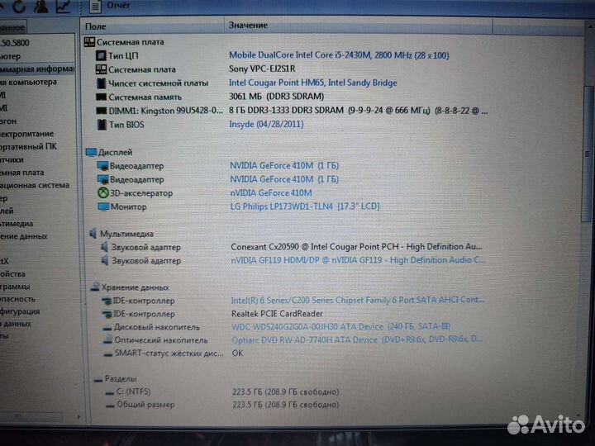This screenshot has width=595, height=446.
Task: Select the Realtek PCIE CardReader value
Action: 277,314
